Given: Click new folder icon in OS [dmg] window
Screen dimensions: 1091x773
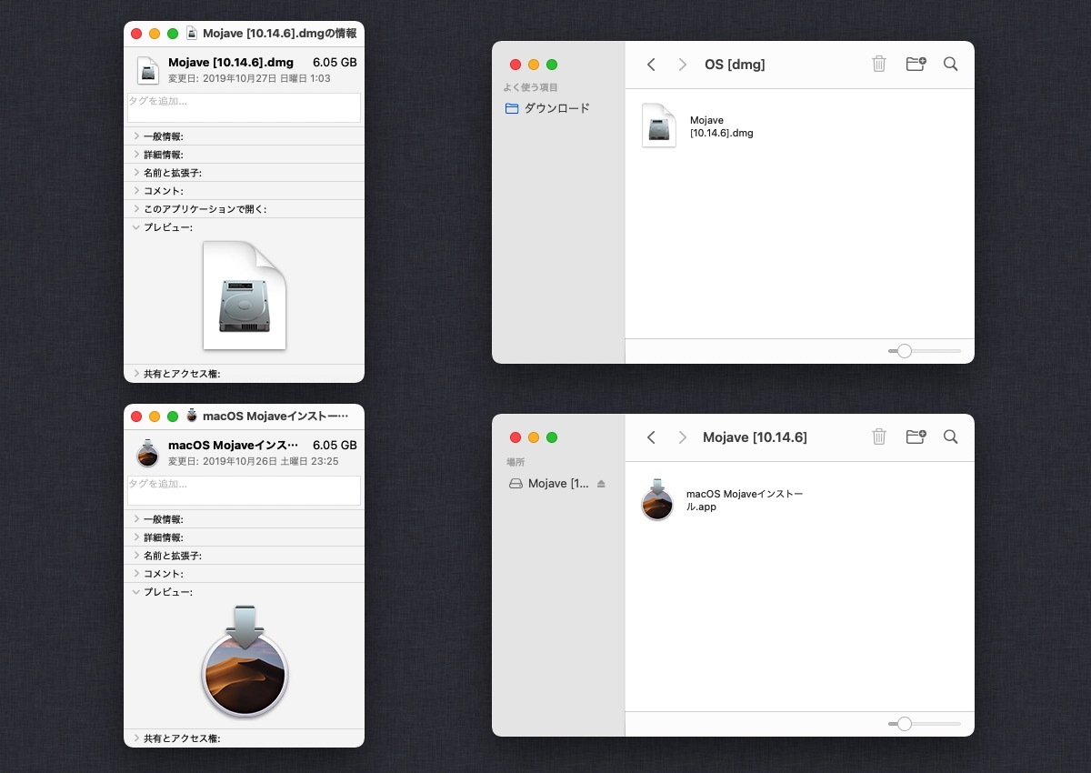Looking at the screenshot, I should coord(916,64).
